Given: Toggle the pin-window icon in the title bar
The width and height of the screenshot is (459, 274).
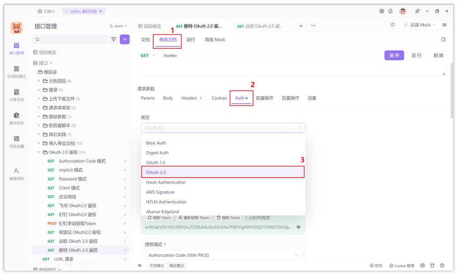Looking at the screenshot, I should [x=419, y=11].
